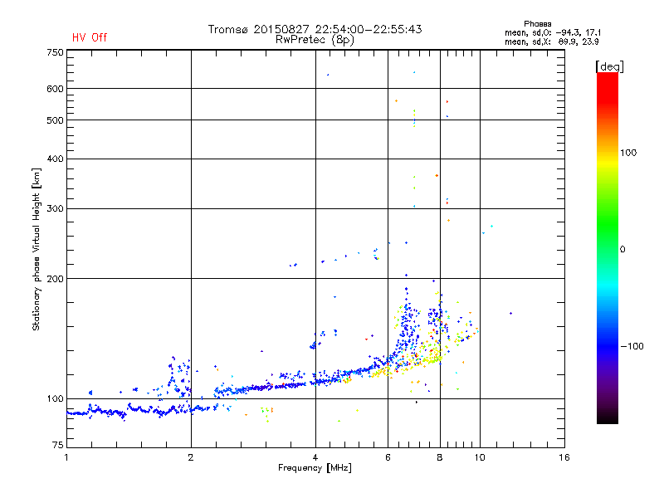
Task: Click the red 'HV Off' label
Action: click(90, 37)
